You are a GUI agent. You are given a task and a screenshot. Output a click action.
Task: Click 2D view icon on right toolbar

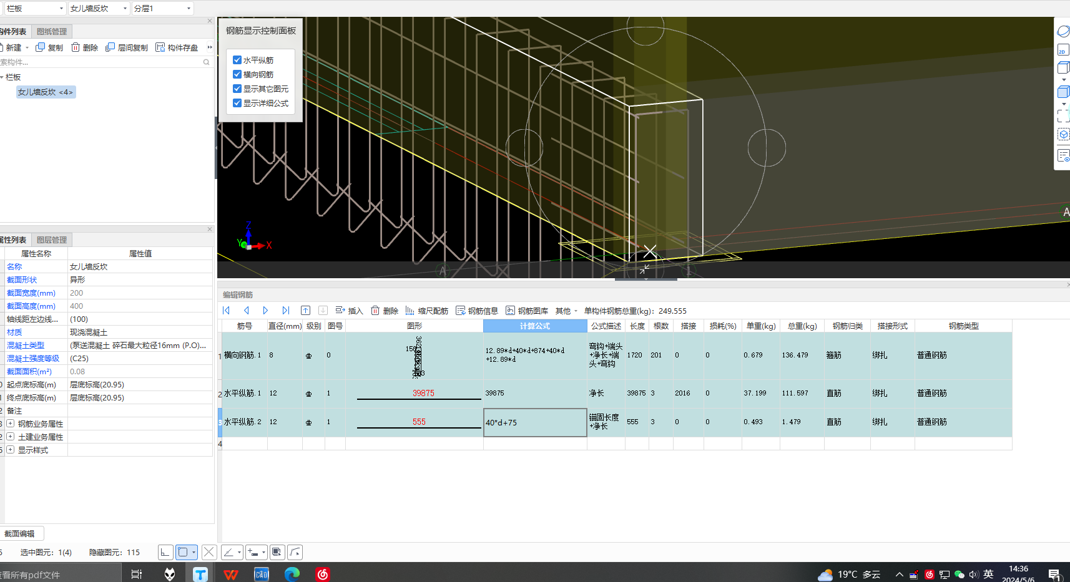[1063, 49]
